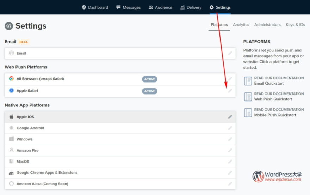Viewport: 310px width, 195px height.
Task: Navigate to Delivery in the top bar
Action: click(x=191, y=7)
